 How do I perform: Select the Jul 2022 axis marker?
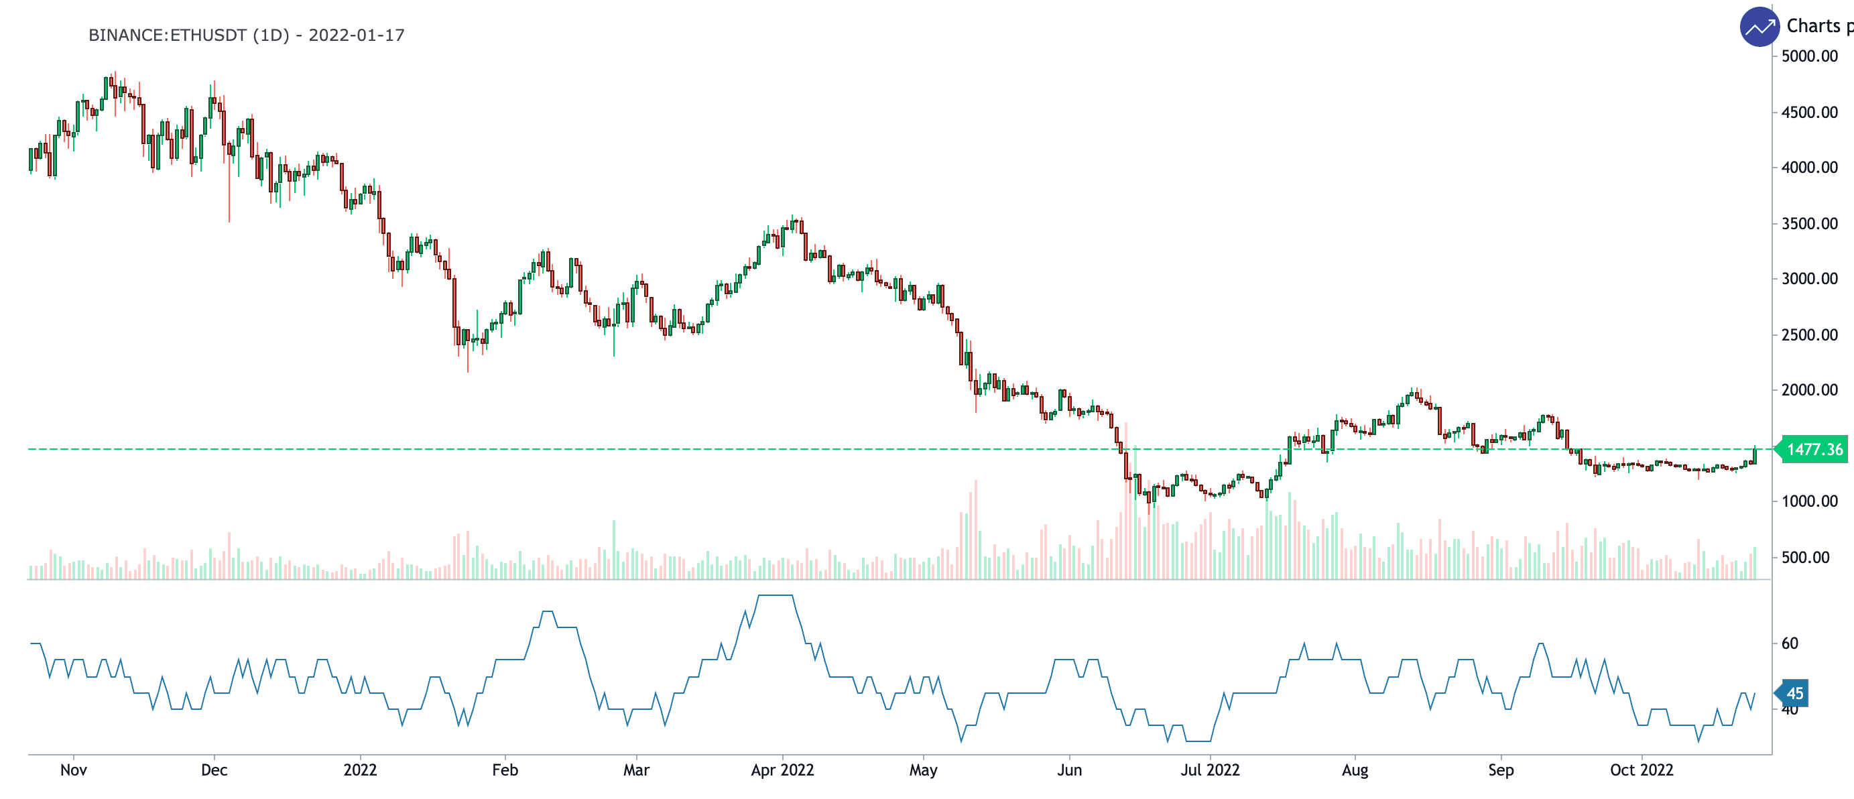(1210, 770)
